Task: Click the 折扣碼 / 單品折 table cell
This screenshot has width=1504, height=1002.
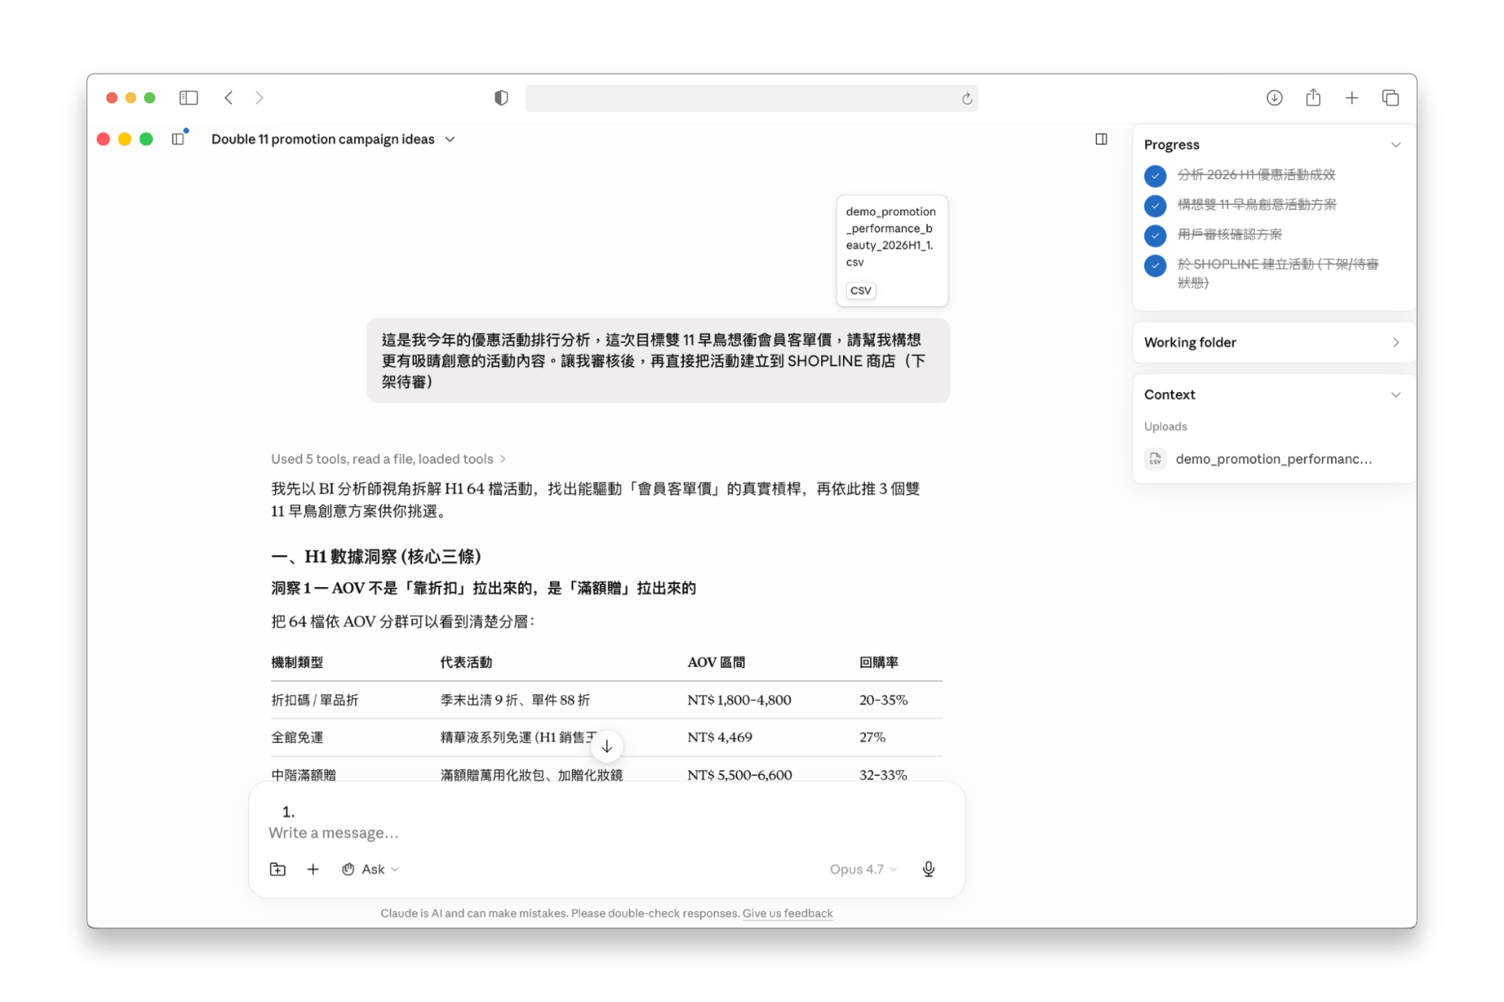Action: tap(315, 700)
